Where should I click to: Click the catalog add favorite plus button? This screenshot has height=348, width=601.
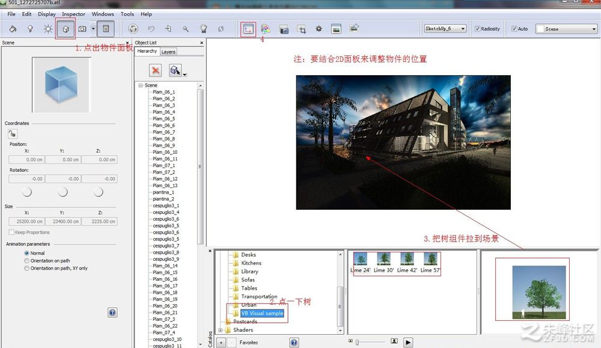(221, 342)
